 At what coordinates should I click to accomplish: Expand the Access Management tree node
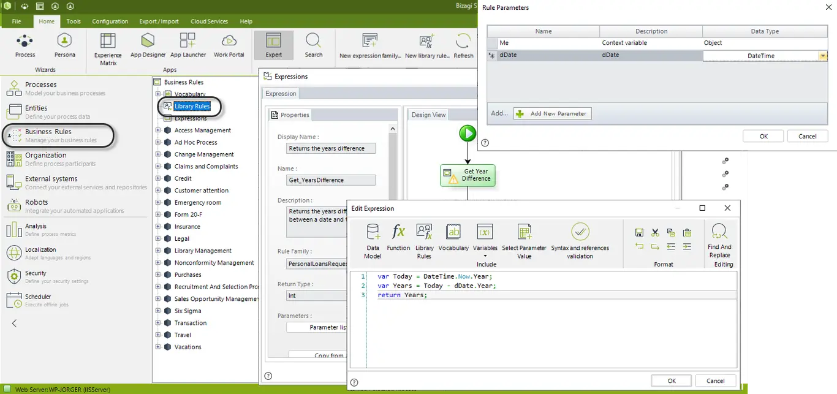158,131
